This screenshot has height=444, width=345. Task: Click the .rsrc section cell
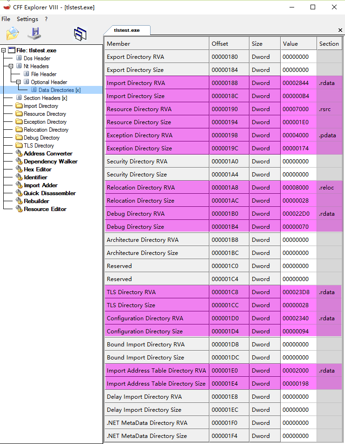(x=329, y=109)
